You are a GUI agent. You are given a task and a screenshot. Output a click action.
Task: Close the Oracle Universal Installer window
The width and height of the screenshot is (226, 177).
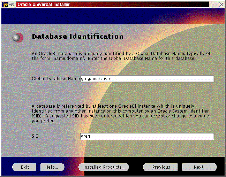click(221, 5)
